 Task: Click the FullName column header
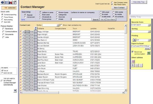41,28
